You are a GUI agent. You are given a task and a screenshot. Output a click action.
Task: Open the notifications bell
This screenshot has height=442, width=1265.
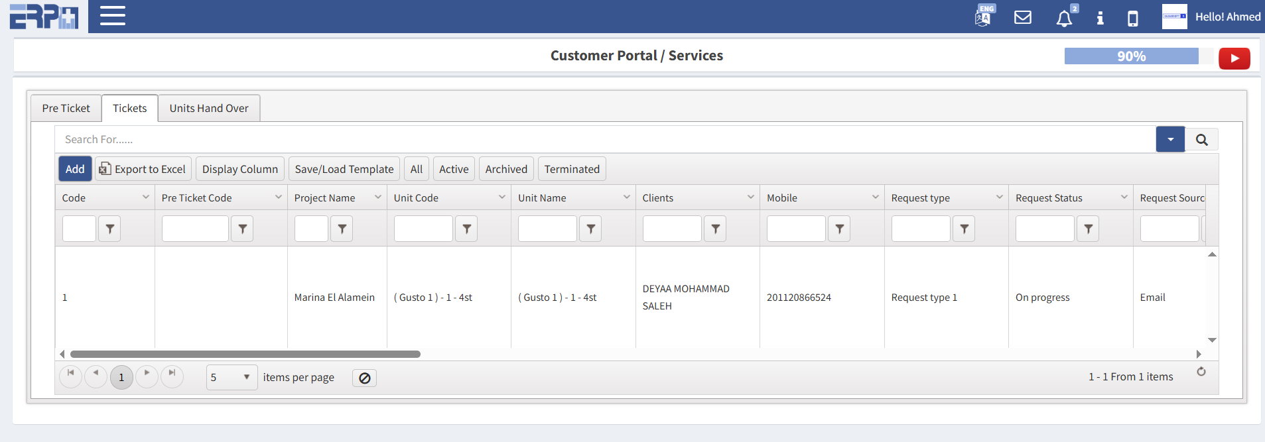1064,18
